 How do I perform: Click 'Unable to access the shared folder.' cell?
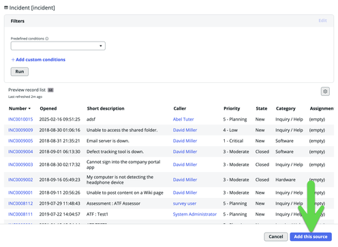[x=122, y=130]
